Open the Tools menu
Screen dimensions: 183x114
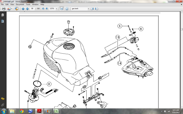tap(28, 5)
